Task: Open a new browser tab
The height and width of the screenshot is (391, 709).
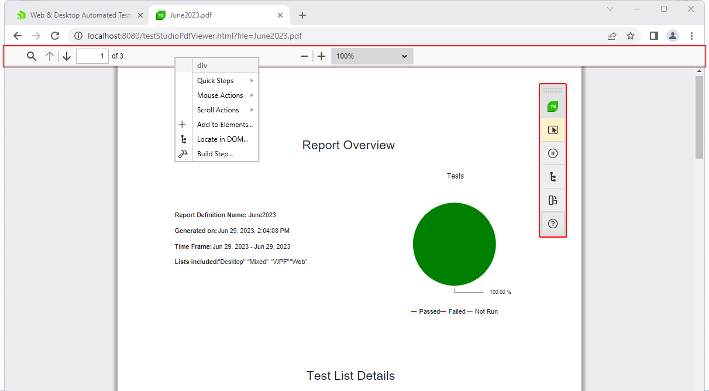Action: click(302, 15)
